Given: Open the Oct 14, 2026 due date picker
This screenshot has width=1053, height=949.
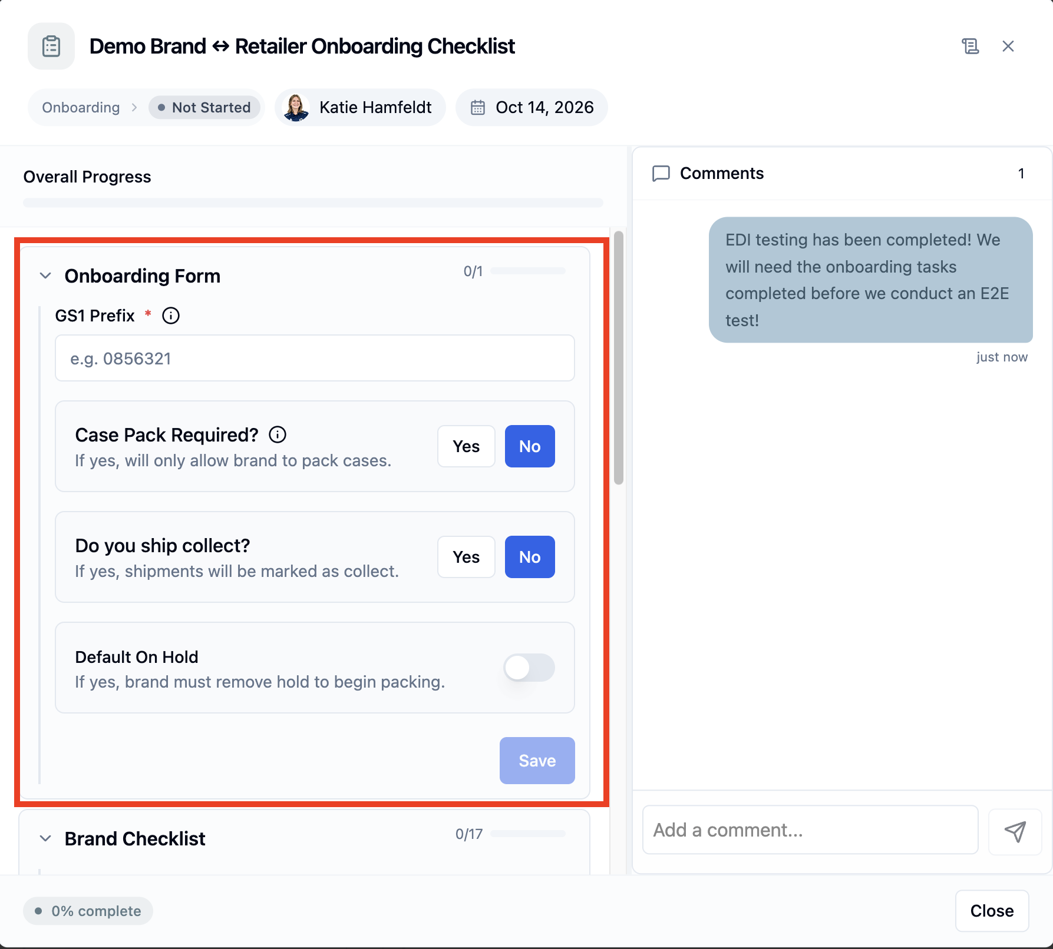Looking at the screenshot, I should click(532, 108).
